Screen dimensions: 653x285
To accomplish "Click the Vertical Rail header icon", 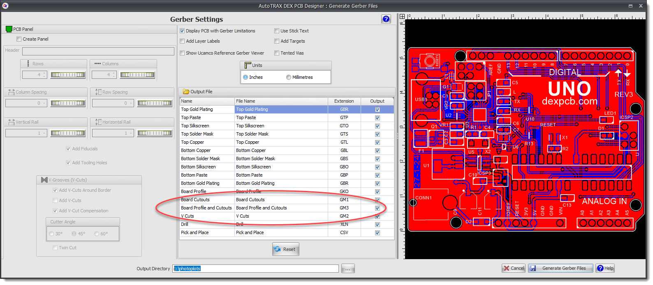I will pyautogui.click(x=11, y=122).
